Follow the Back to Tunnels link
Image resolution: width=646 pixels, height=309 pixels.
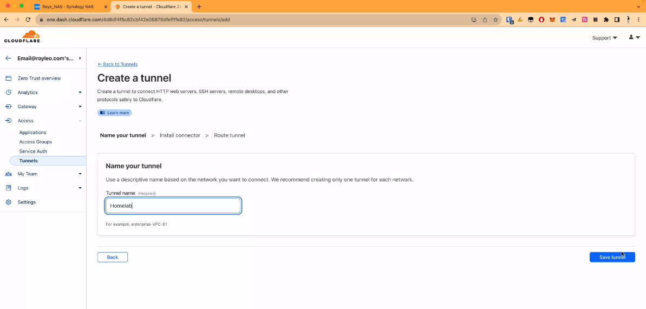118,64
